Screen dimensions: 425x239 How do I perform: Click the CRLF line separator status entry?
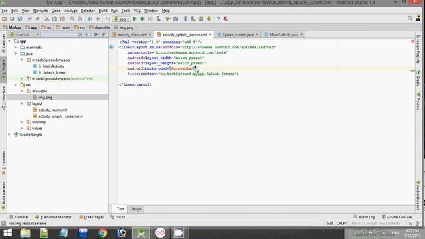(341, 223)
